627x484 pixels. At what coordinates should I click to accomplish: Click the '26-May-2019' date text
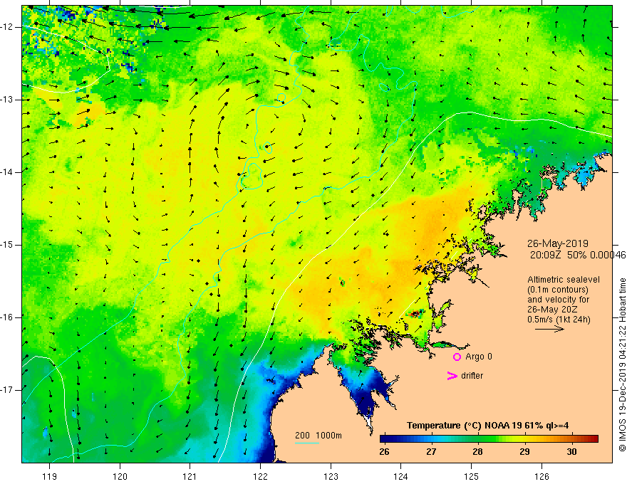coord(557,243)
